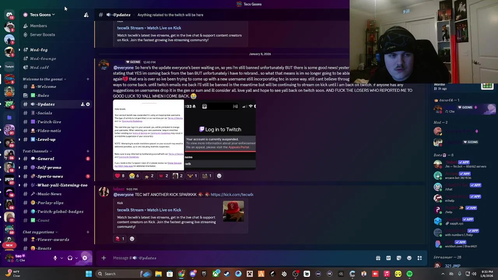Open microphone input options arrow

[x=61, y=258]
